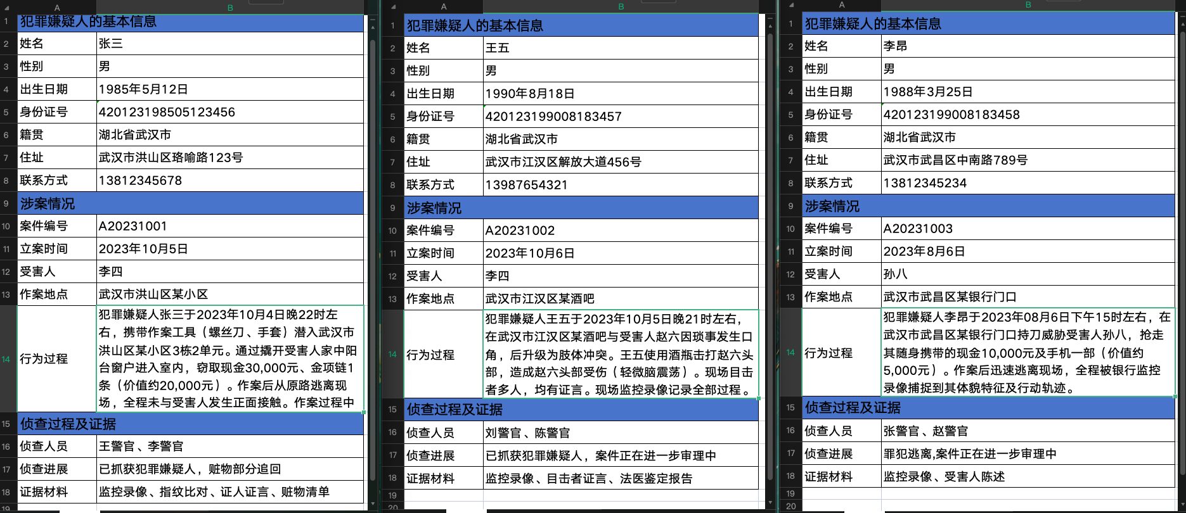This screenshot has height=513, width=1186.
Task: Click birth date 1988年3月25日
Action: pos(1028,92)
